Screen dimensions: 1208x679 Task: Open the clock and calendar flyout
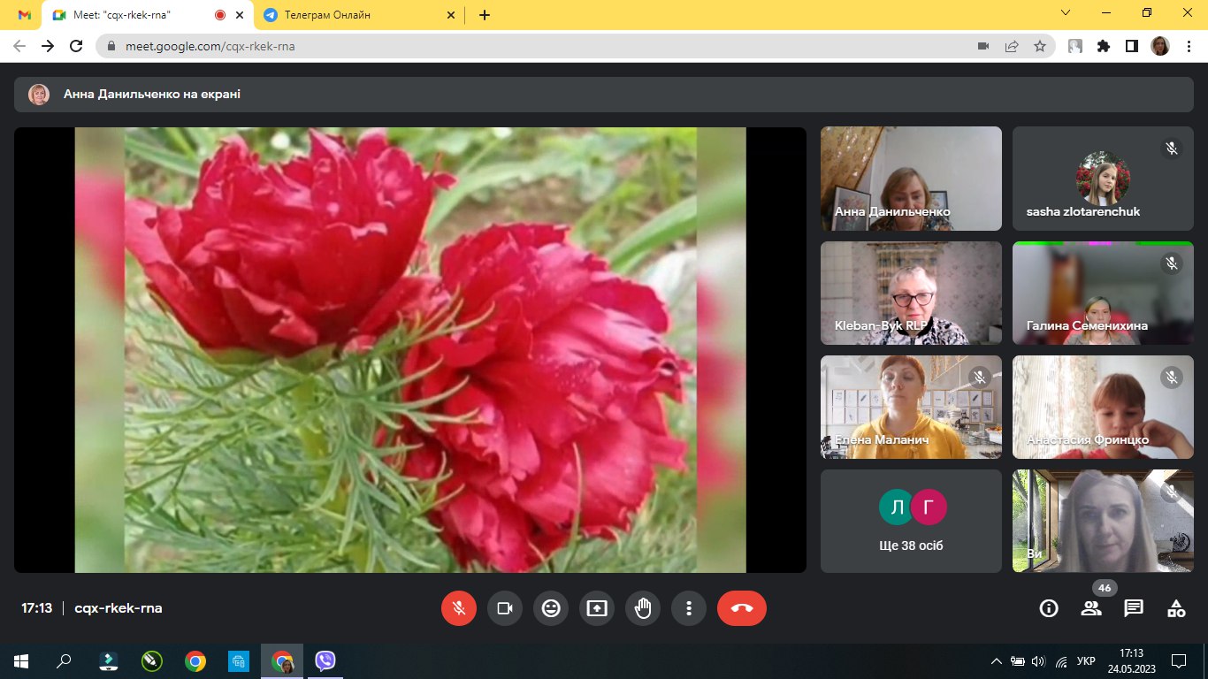1132,660
